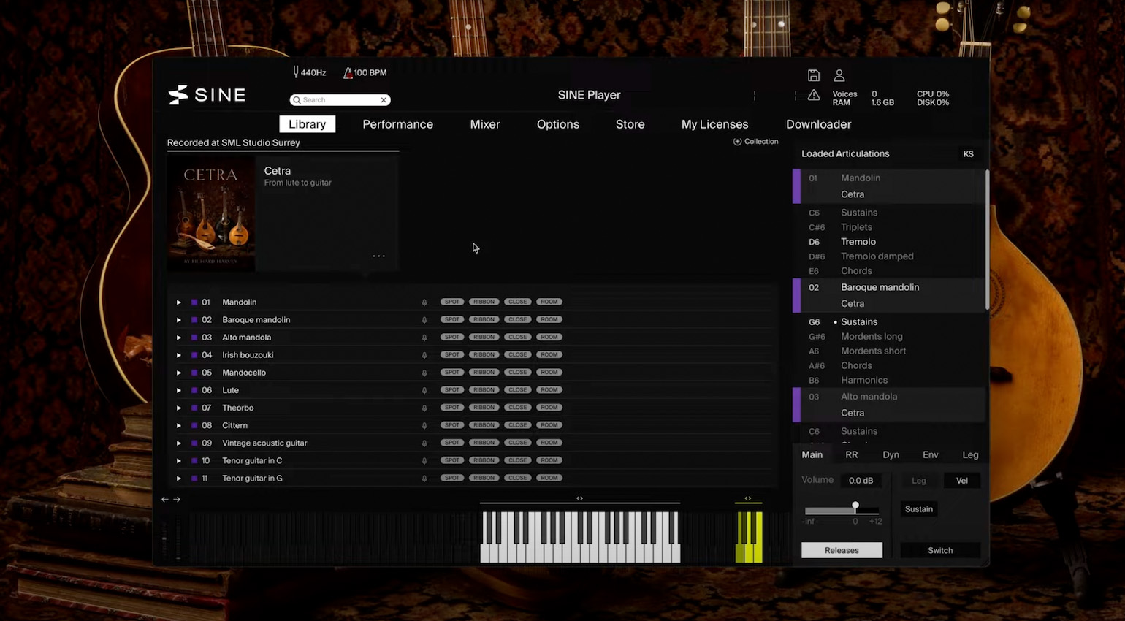1125x621 pixels.
Task: Click the save preset floppy disk icon
Action: coord(813,75)
